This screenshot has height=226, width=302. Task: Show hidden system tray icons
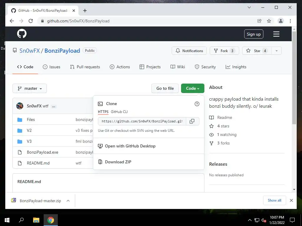pyautogui.click(x=250, y=220)
